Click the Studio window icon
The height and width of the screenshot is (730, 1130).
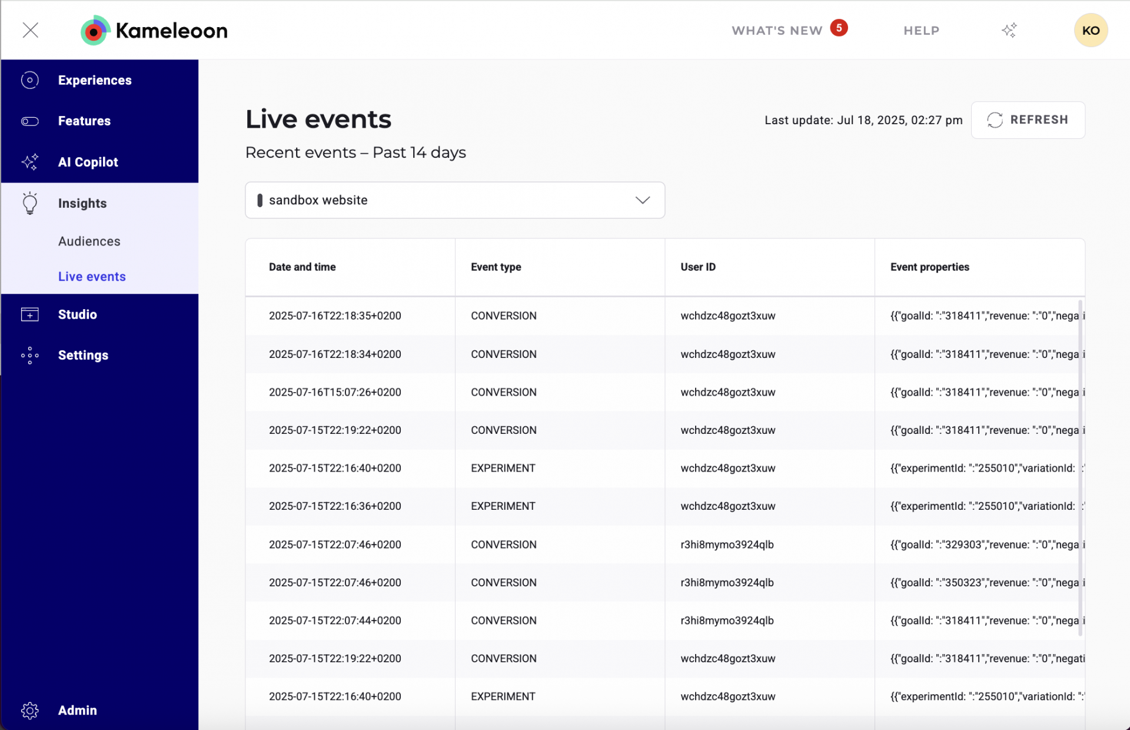click(30, 314)
